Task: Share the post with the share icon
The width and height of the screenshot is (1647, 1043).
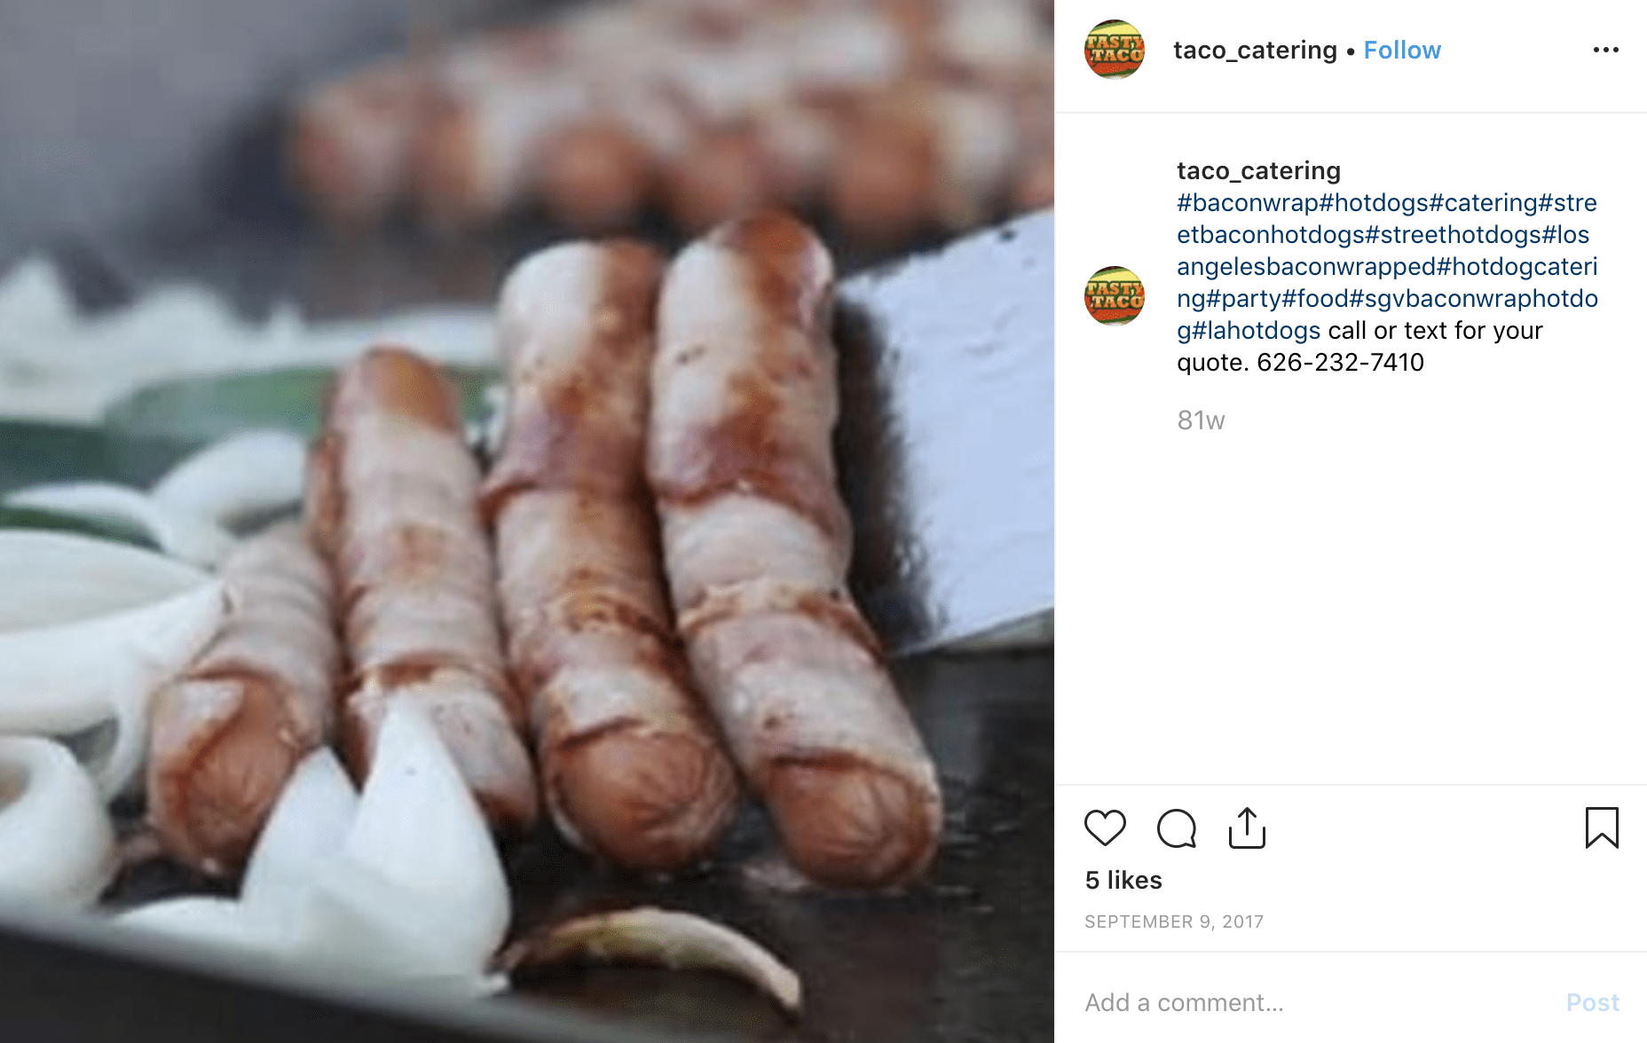Action: [x=1247, y=828]
